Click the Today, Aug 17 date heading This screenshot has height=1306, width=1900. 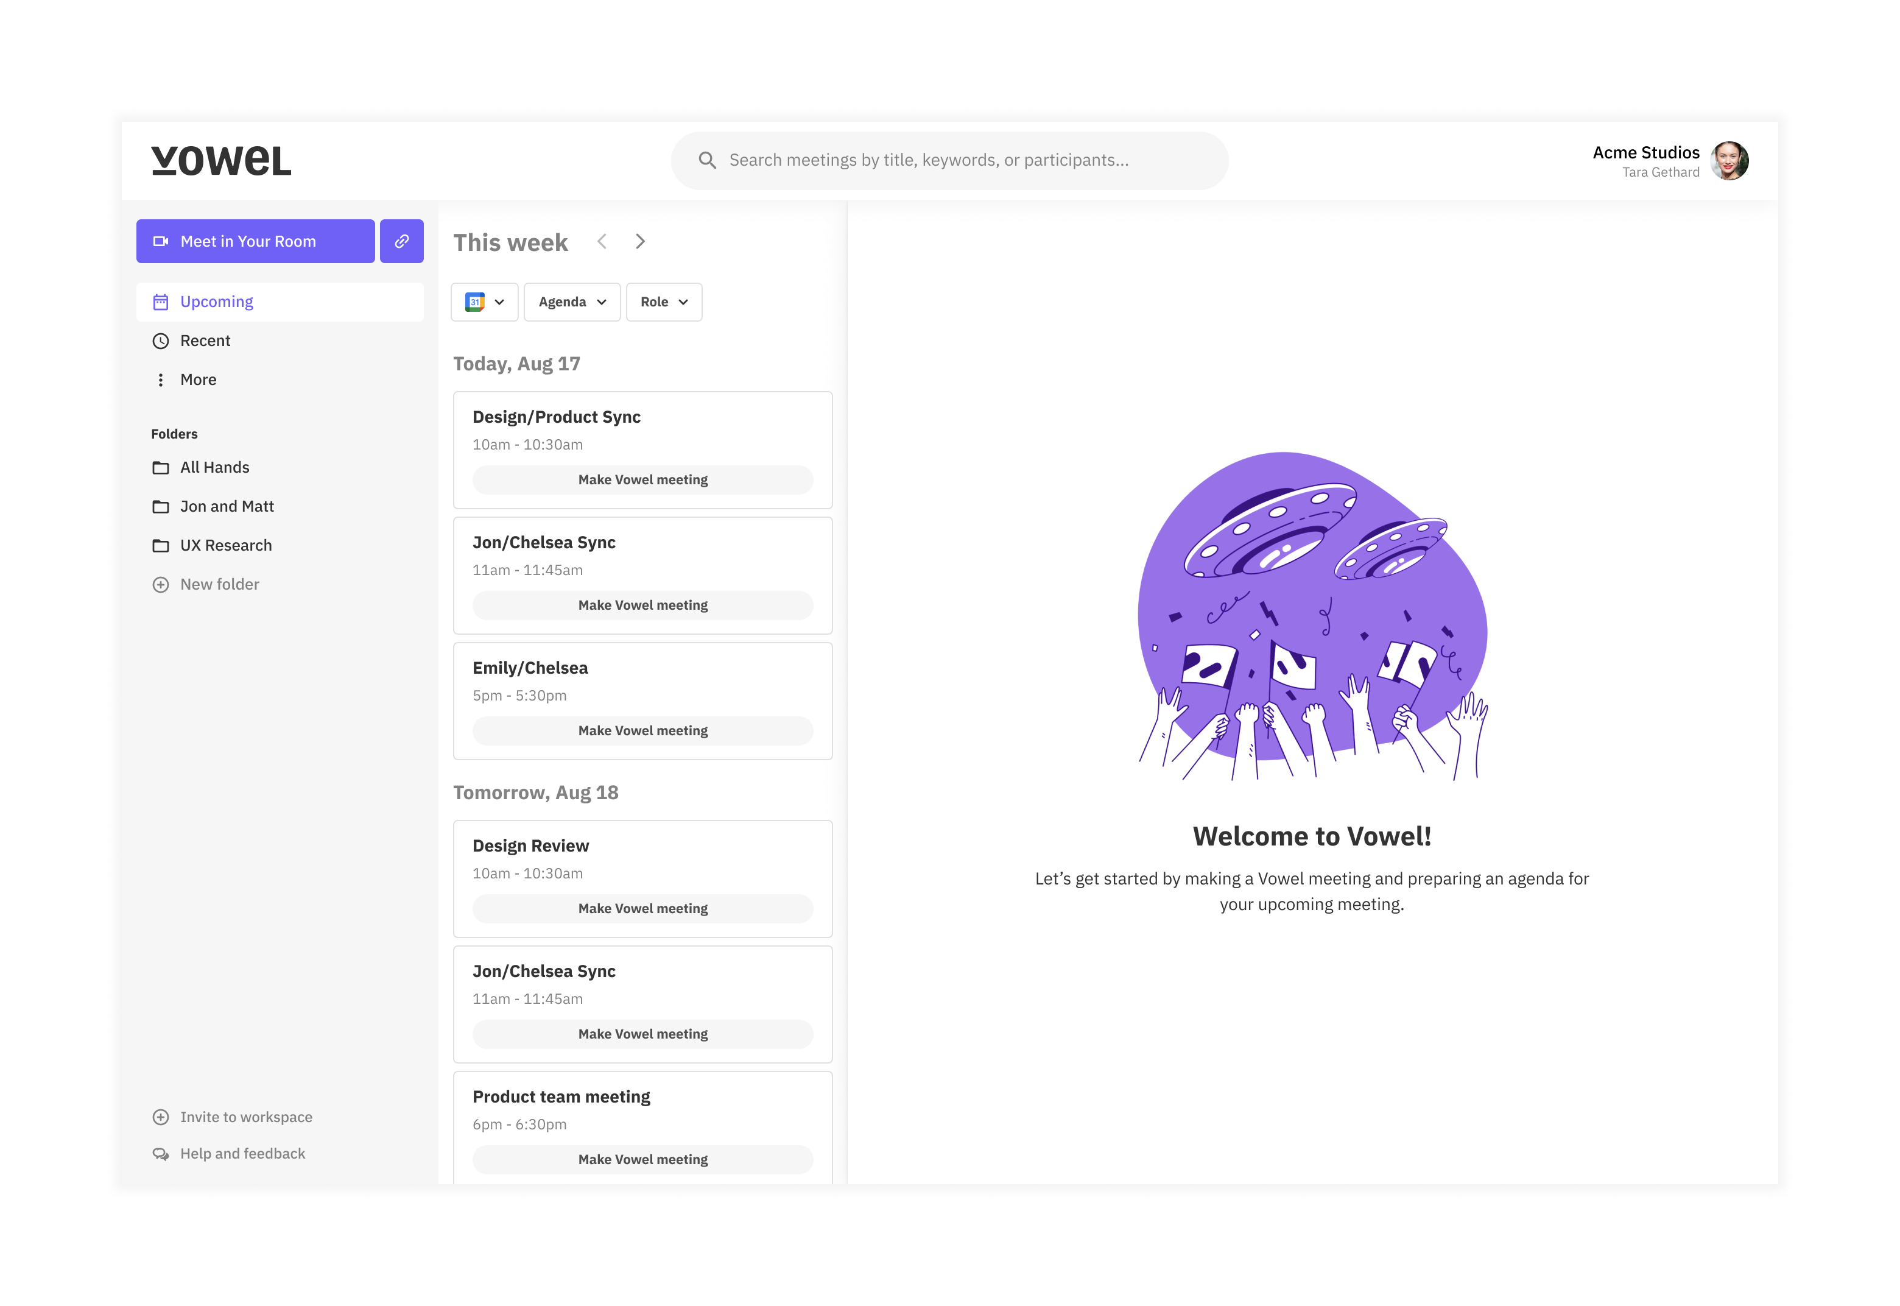(x=517, y=363)
